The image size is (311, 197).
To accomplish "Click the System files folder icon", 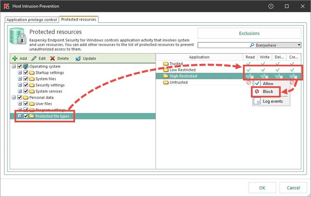I will click(x=32, y=79).
